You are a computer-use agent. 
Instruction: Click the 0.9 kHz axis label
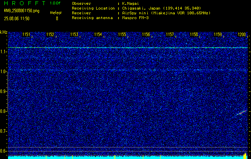3,91
